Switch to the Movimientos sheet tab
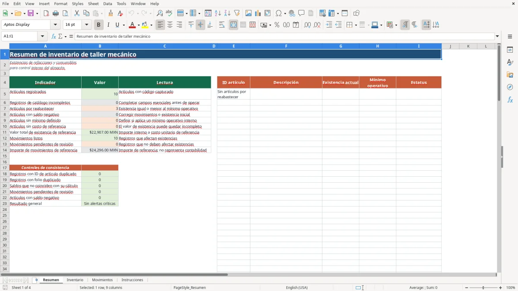Image resolution: width=518 pixels, height=291 pixels. point(102,280)
